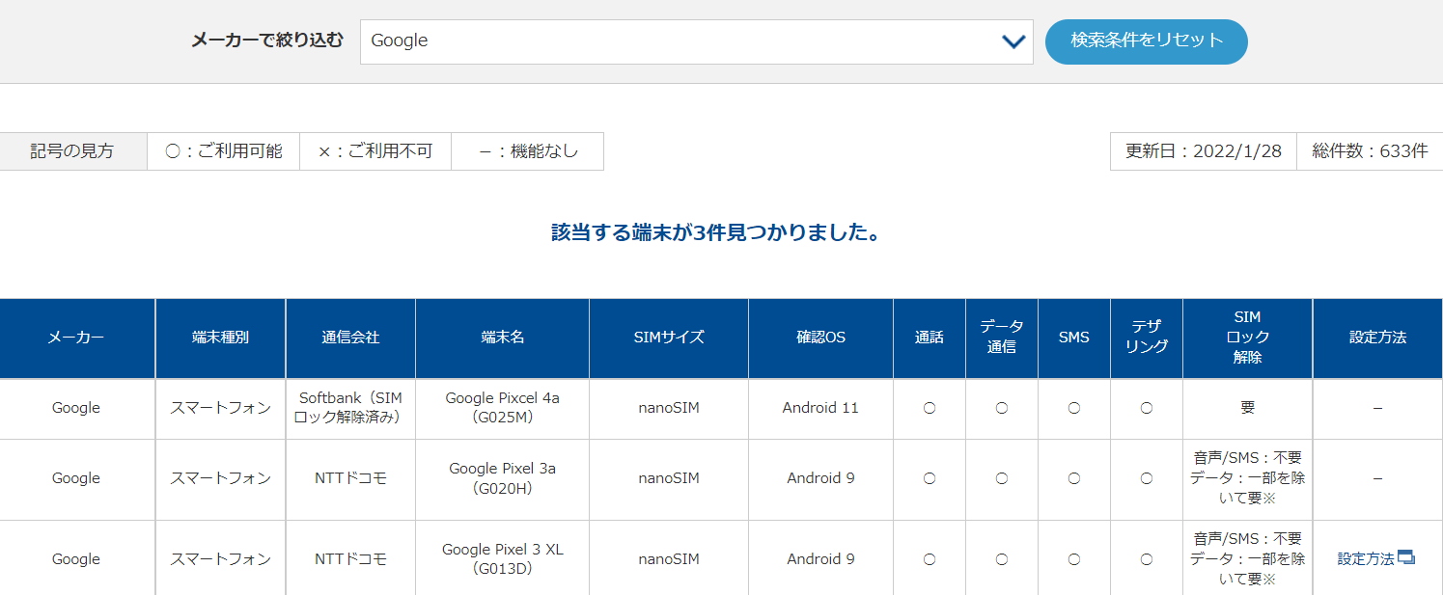Image resolution: width=1443 pixels, height=595 pixels.
Task: Open the 設定方法 link for Pixel 3 XL
Action: pyautogui.click(x=1366, y=559)
